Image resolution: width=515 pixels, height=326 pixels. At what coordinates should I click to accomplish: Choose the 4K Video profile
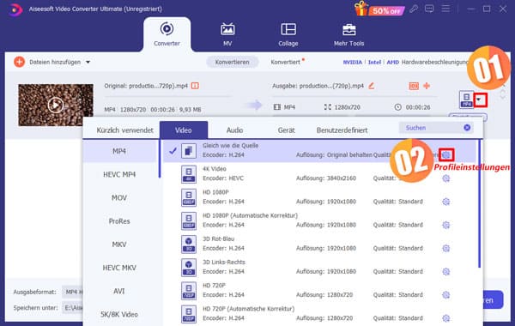pos(319,173)
